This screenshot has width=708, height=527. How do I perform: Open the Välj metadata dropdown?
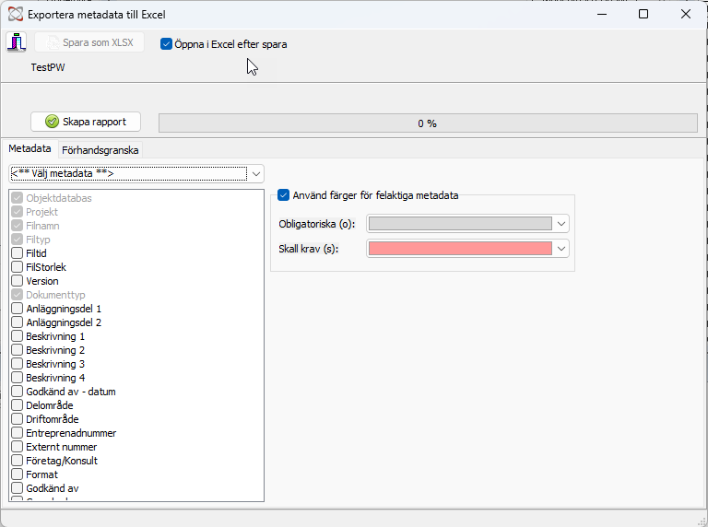point(256,174)
